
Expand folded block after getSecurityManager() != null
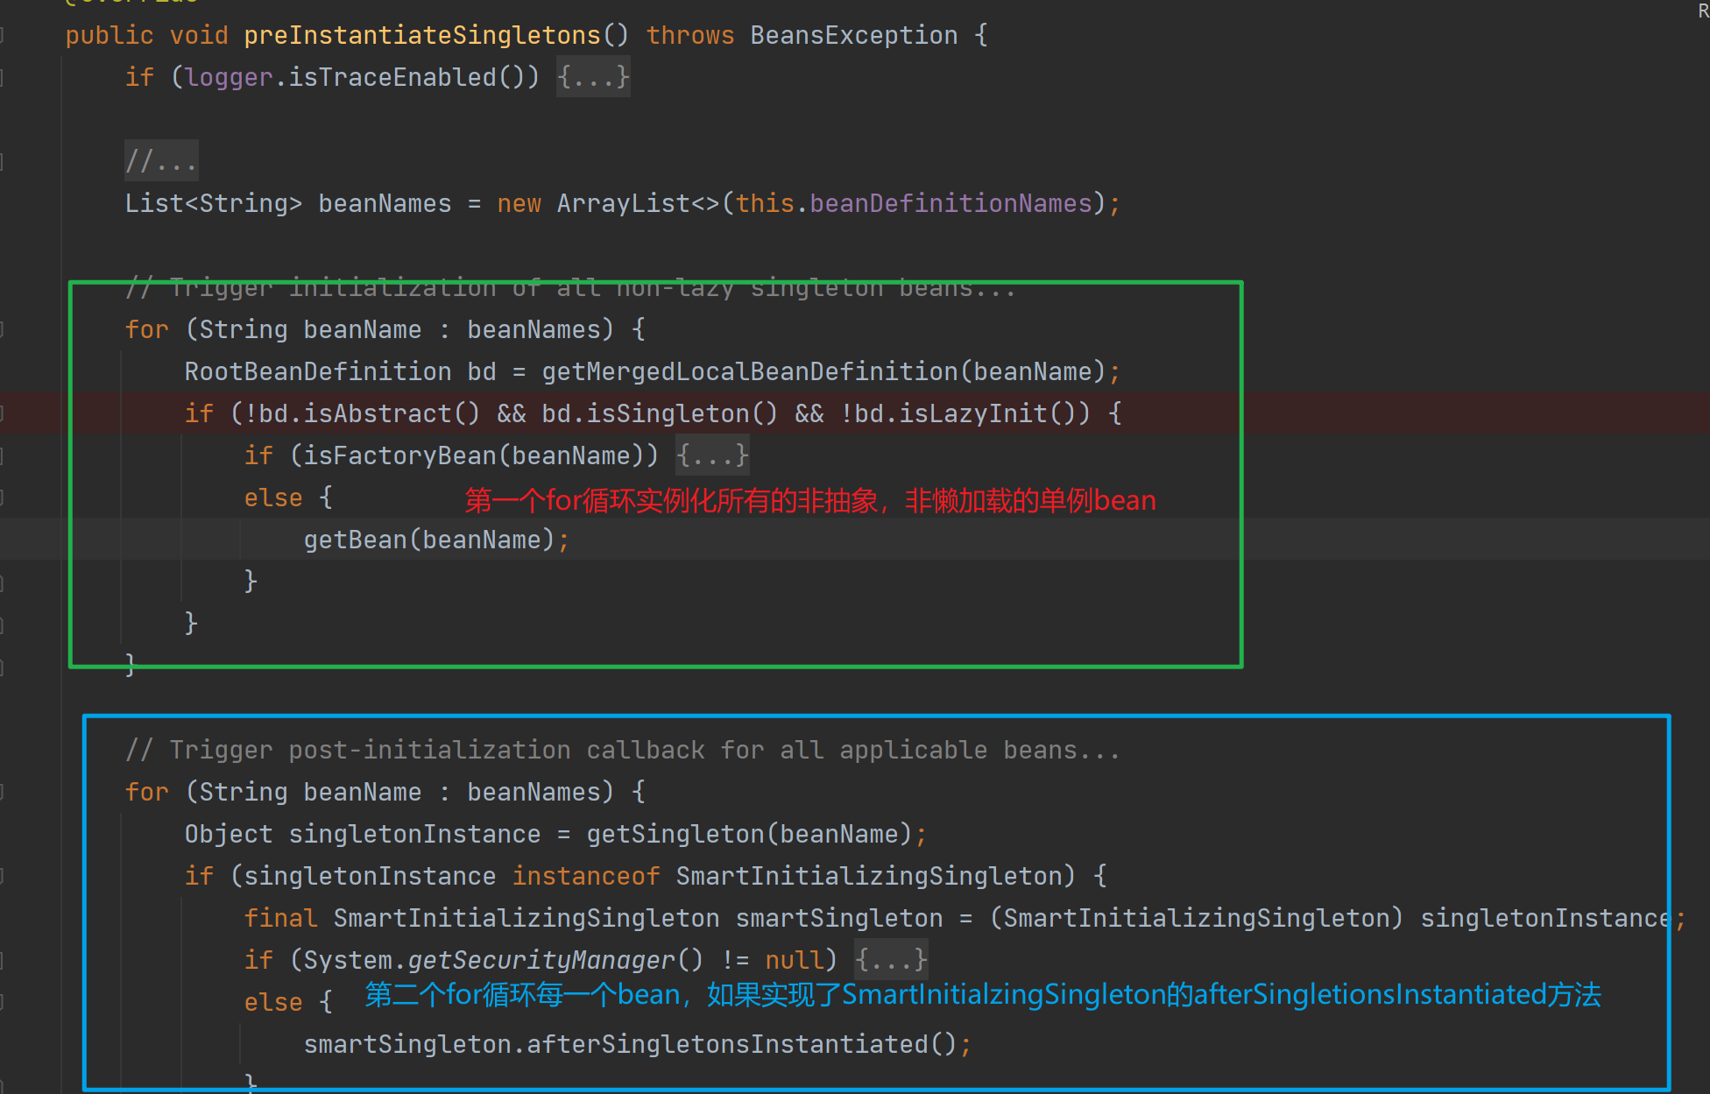point(891,960)
